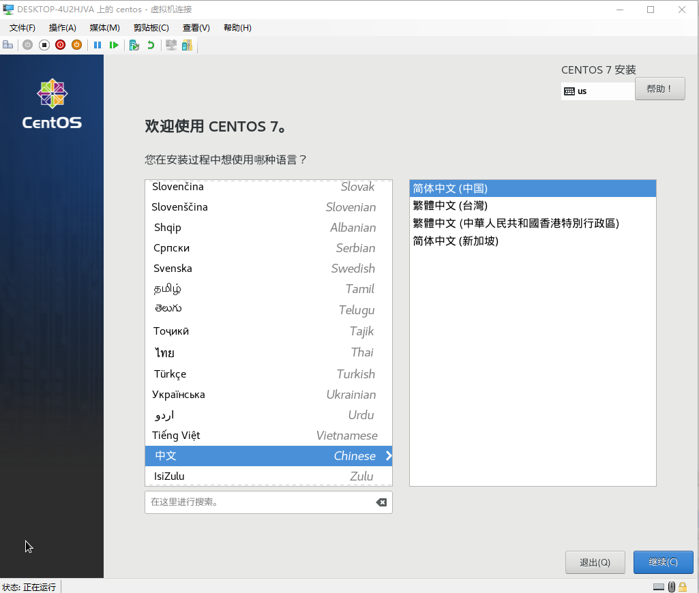Image resolution: width=699 pixels, height=593 pixels.
Task: Open the 文件(F) menu
Action: (x=23, y=28)
